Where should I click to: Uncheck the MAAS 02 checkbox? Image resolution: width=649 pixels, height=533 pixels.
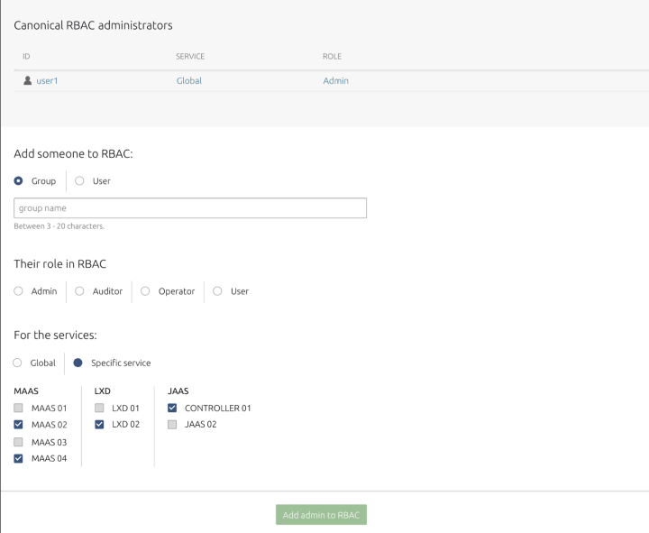click(x=19, y=424)
